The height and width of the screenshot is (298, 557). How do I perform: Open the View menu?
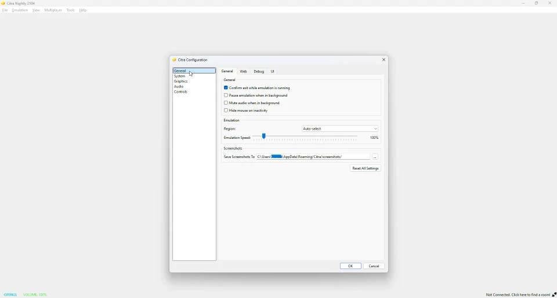[x=36, y=10]
